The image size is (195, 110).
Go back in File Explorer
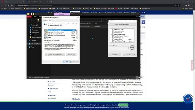[28, 20]
